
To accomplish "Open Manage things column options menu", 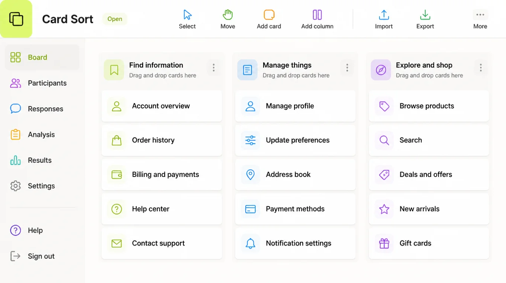I will pyautogui.click(x=347, y=68).
